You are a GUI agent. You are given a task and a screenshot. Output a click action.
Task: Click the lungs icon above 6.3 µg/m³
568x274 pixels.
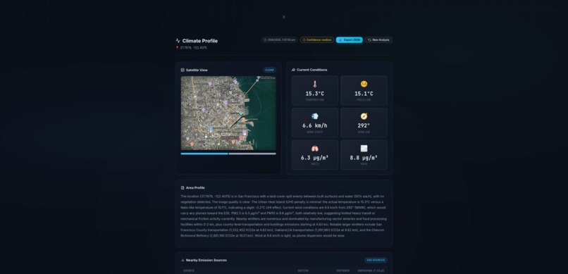click(315, 149)
